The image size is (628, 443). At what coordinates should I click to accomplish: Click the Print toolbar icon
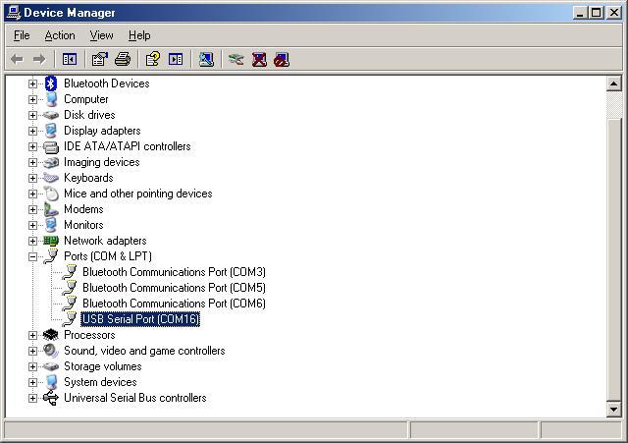click(x=123, y=60)
